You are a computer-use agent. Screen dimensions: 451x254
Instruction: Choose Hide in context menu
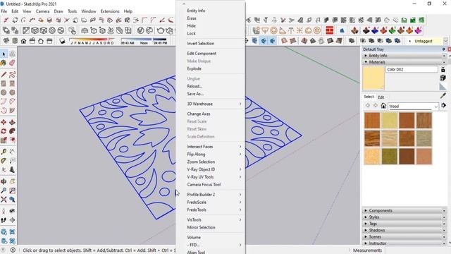coord(191,25)
